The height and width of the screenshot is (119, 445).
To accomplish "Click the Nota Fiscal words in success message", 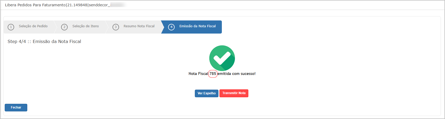I will click(x=198, y=74).
